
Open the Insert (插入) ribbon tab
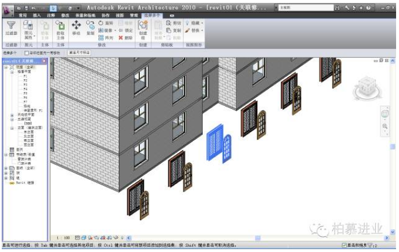(37, 15)
